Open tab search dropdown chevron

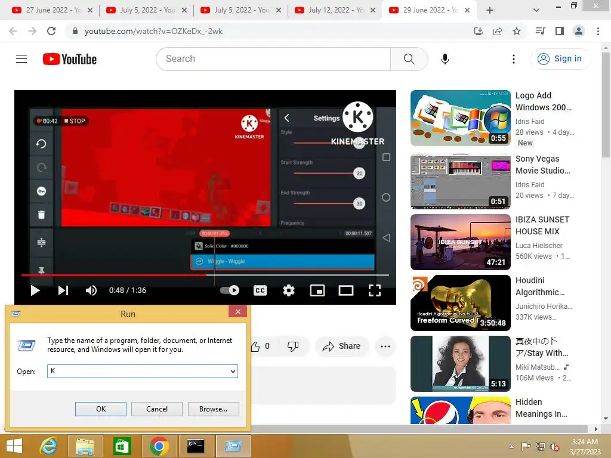536,10
